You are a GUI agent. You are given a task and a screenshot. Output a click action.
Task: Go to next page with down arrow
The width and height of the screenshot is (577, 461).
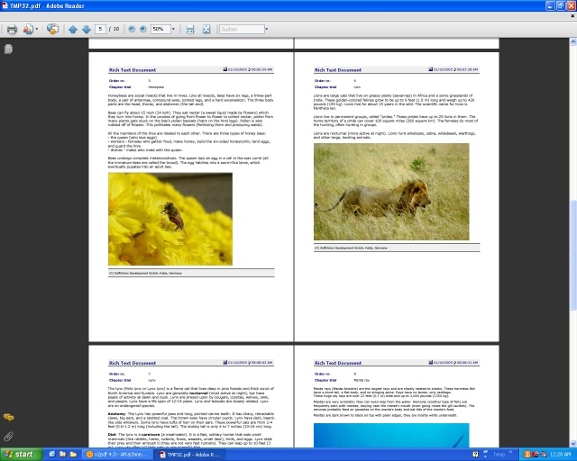tap(86, 29)
